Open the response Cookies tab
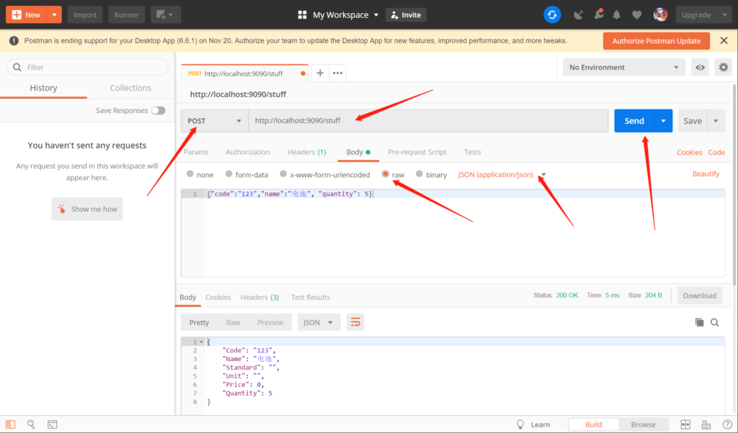This screenshot has height=433, width=738. (218, 298)
